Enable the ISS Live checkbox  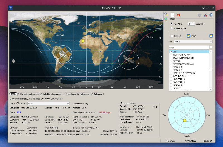tap(172, 36)
